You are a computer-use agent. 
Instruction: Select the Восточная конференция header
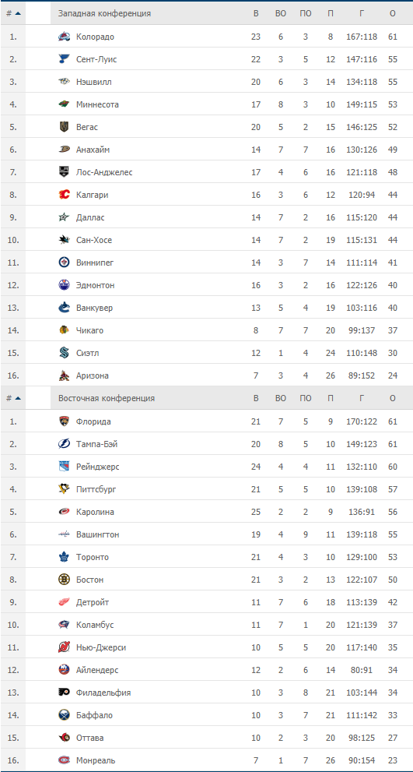coord(107,398)
